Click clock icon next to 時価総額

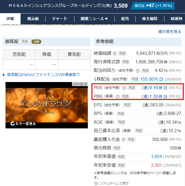pos(114,53)
